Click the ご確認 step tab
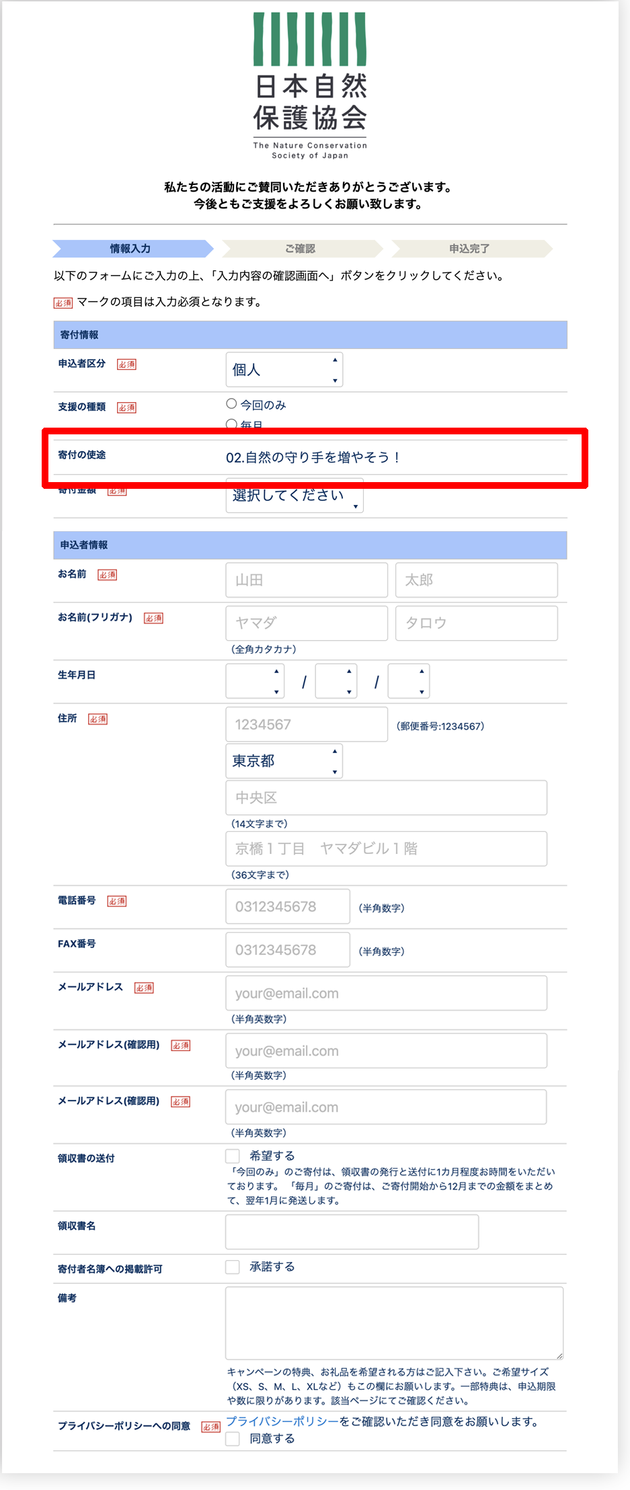The height and width of the screenshot is (1490, 630). [x=302, y=249]
